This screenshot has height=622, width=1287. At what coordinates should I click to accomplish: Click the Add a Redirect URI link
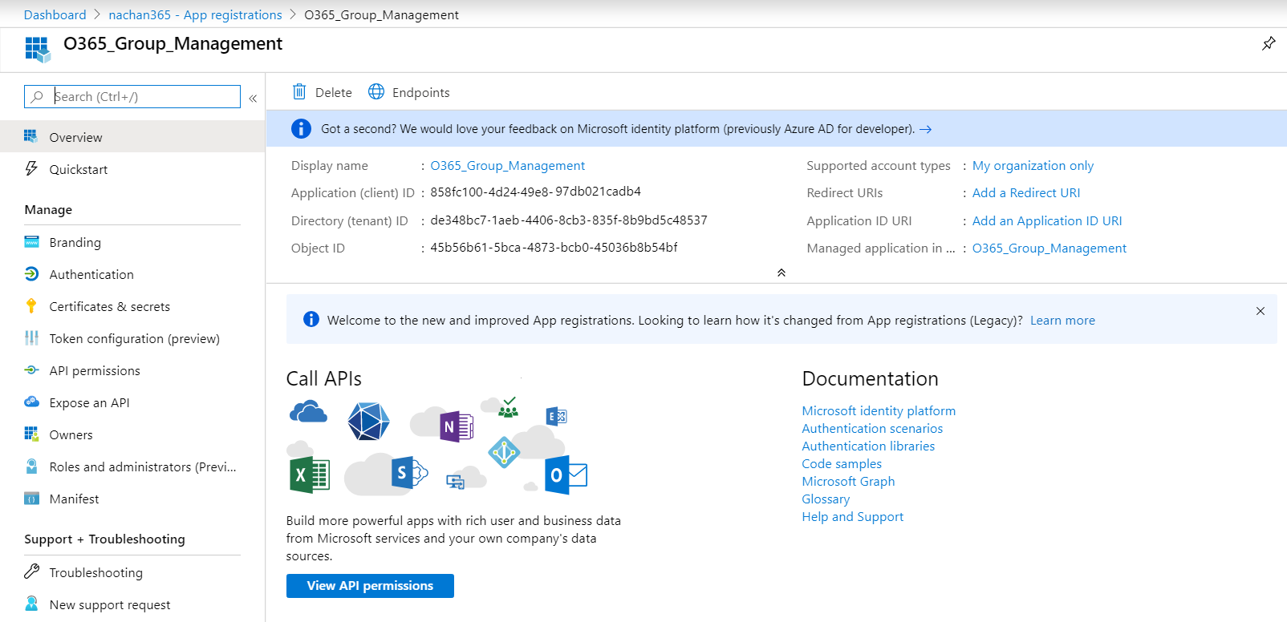tap(1025, 193)
